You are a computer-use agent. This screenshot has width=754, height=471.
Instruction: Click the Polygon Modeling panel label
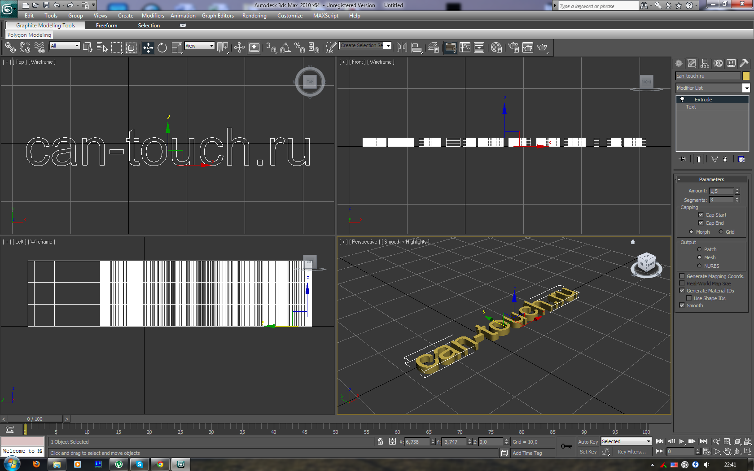coord(29,35)
